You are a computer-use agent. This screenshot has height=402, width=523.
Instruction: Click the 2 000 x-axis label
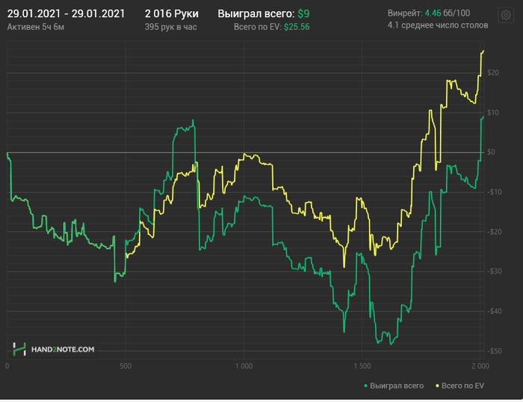click(480, 366)
